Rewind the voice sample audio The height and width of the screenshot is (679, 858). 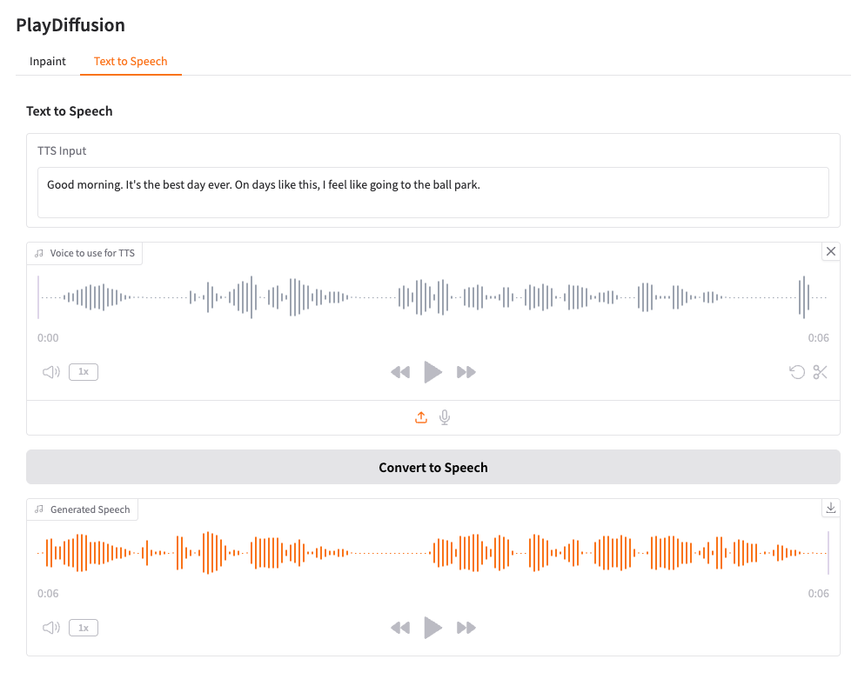pos(400,372)
